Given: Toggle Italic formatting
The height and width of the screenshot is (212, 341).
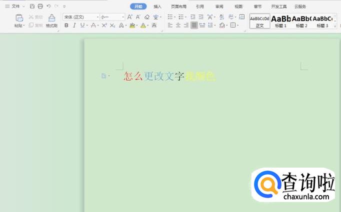Looking at the screenshot, I should pyautogui.click(x=74, y=25).
